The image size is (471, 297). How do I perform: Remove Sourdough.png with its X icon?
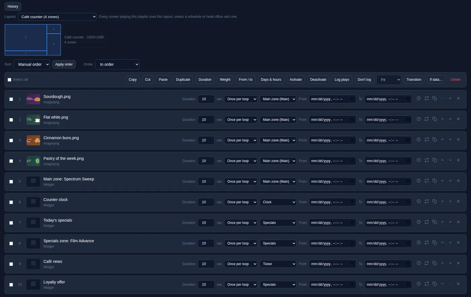(x=458, y=98)
